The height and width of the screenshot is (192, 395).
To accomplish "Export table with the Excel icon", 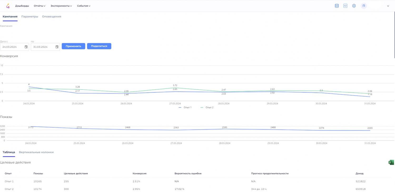I will [391, 163].
